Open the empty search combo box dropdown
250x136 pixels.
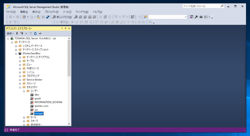tap(186, 17)
